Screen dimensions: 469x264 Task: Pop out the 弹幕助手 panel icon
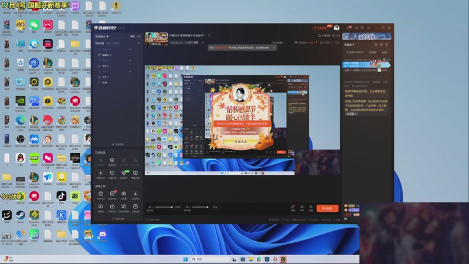tap(387, 45)
